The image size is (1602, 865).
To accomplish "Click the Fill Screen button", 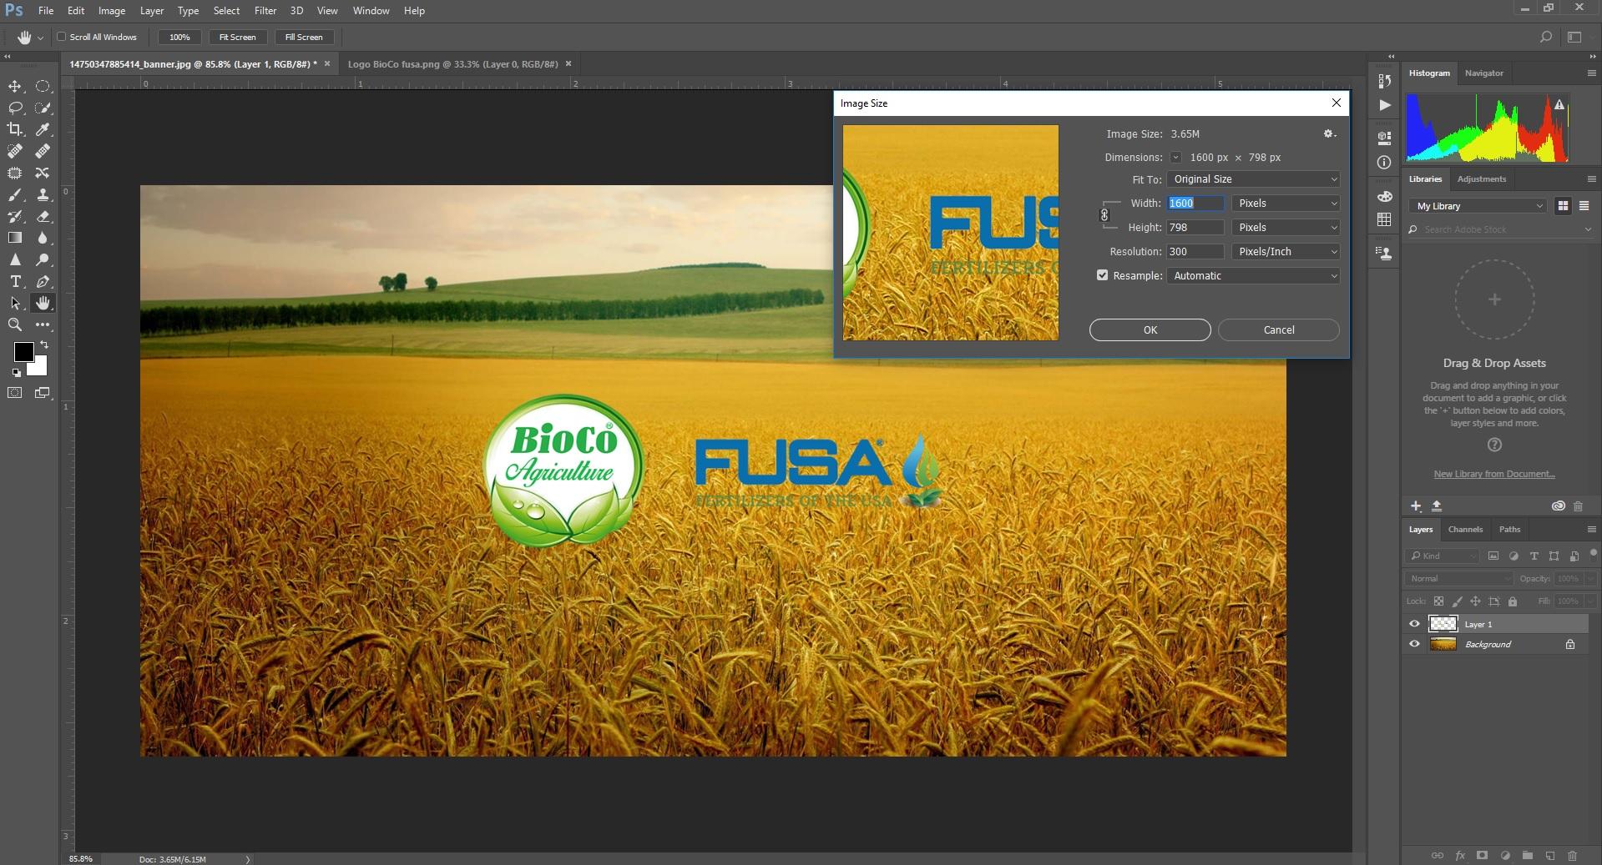I will 304,38.
